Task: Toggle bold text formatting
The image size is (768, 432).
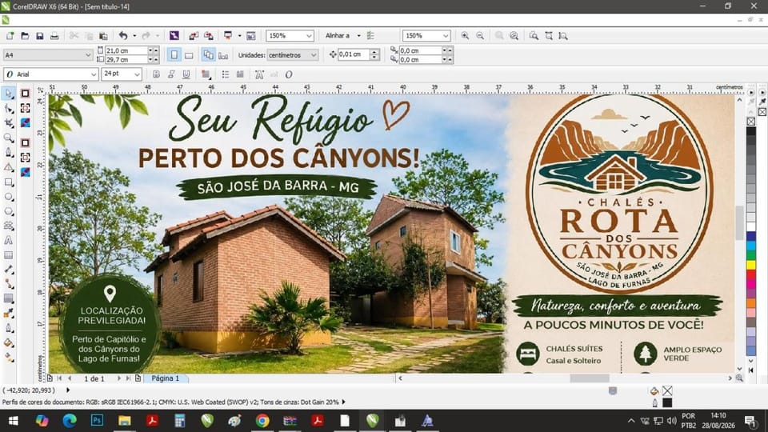Action: pyautogui.click(x=156, y=74)
